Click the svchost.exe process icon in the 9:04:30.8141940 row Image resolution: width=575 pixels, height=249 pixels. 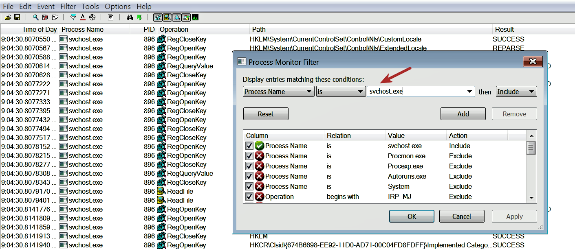click(x=63, y=245)
